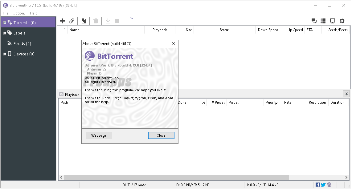352x189 pixels.
Task: Click the Twitter icon in status bar
Action: (323, 185)
